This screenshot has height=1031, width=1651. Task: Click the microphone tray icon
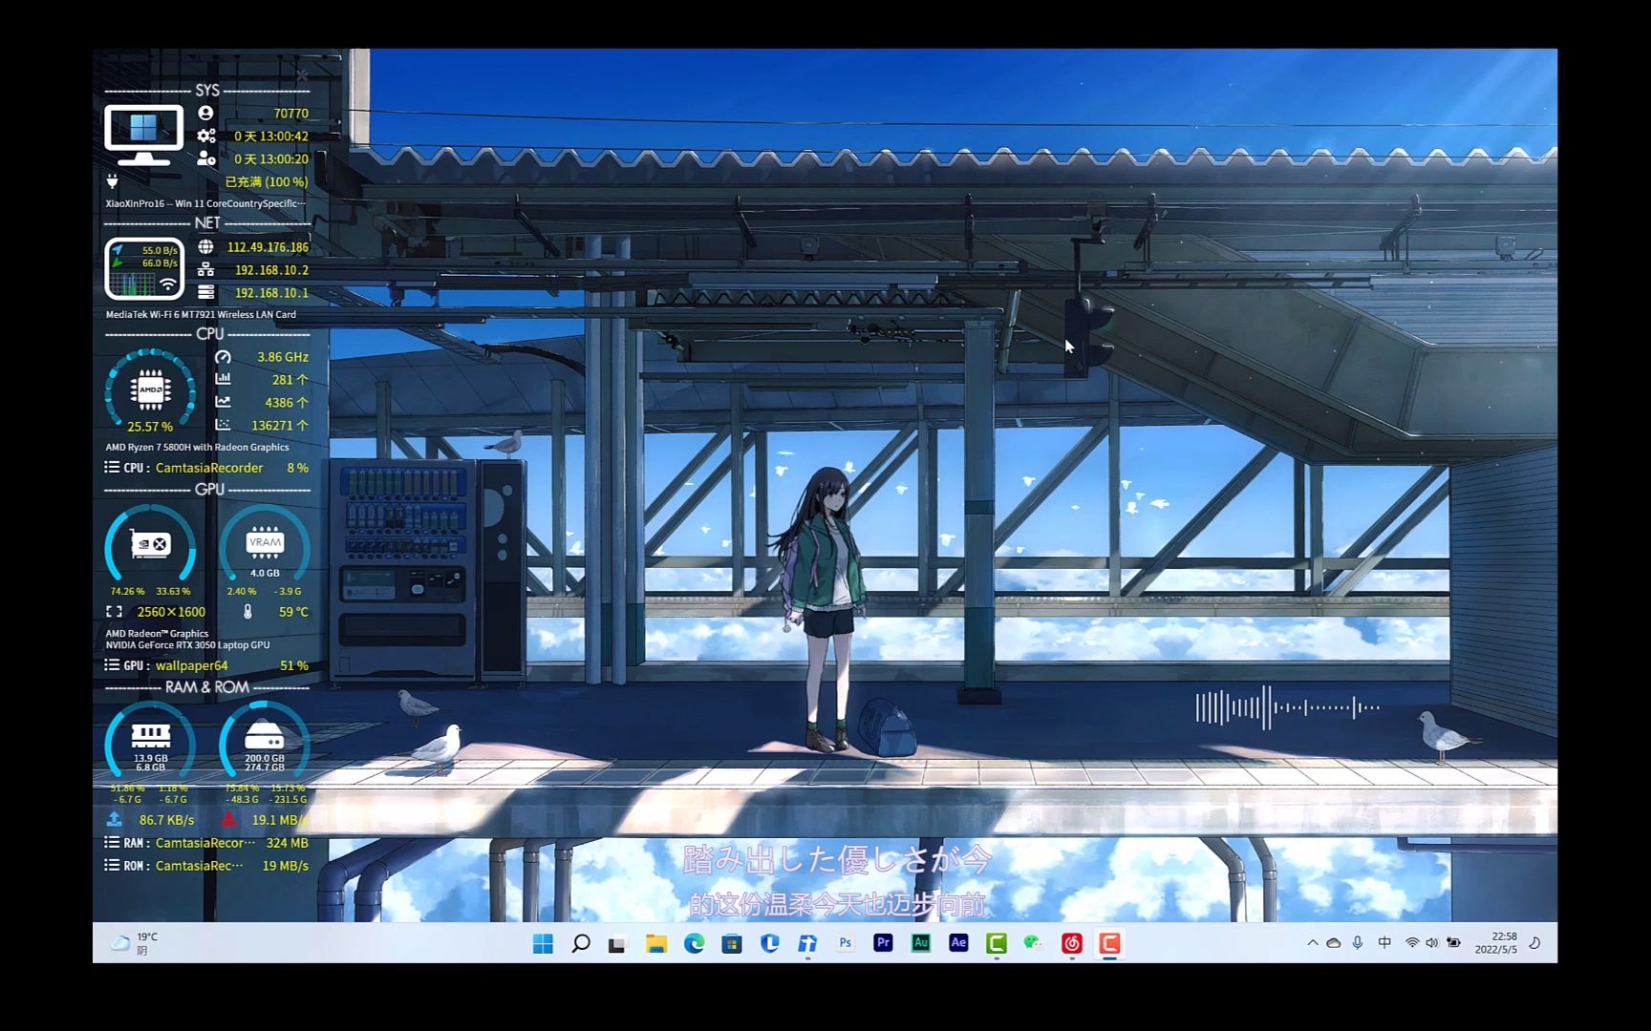point(1358,943)
